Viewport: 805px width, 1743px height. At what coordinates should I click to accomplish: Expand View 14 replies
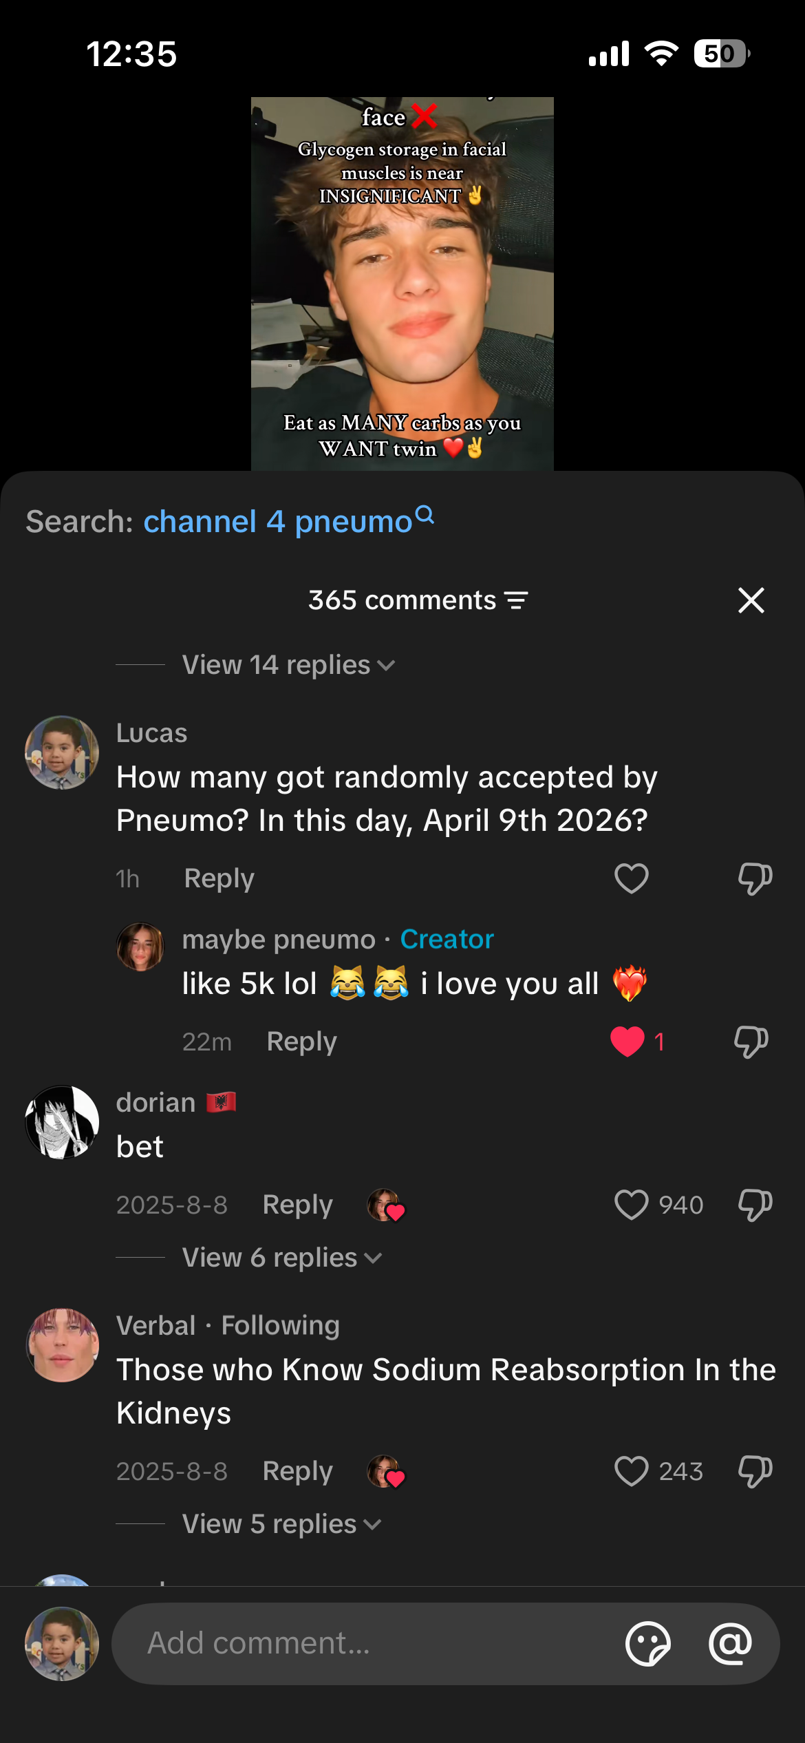[x=288, y=665]
